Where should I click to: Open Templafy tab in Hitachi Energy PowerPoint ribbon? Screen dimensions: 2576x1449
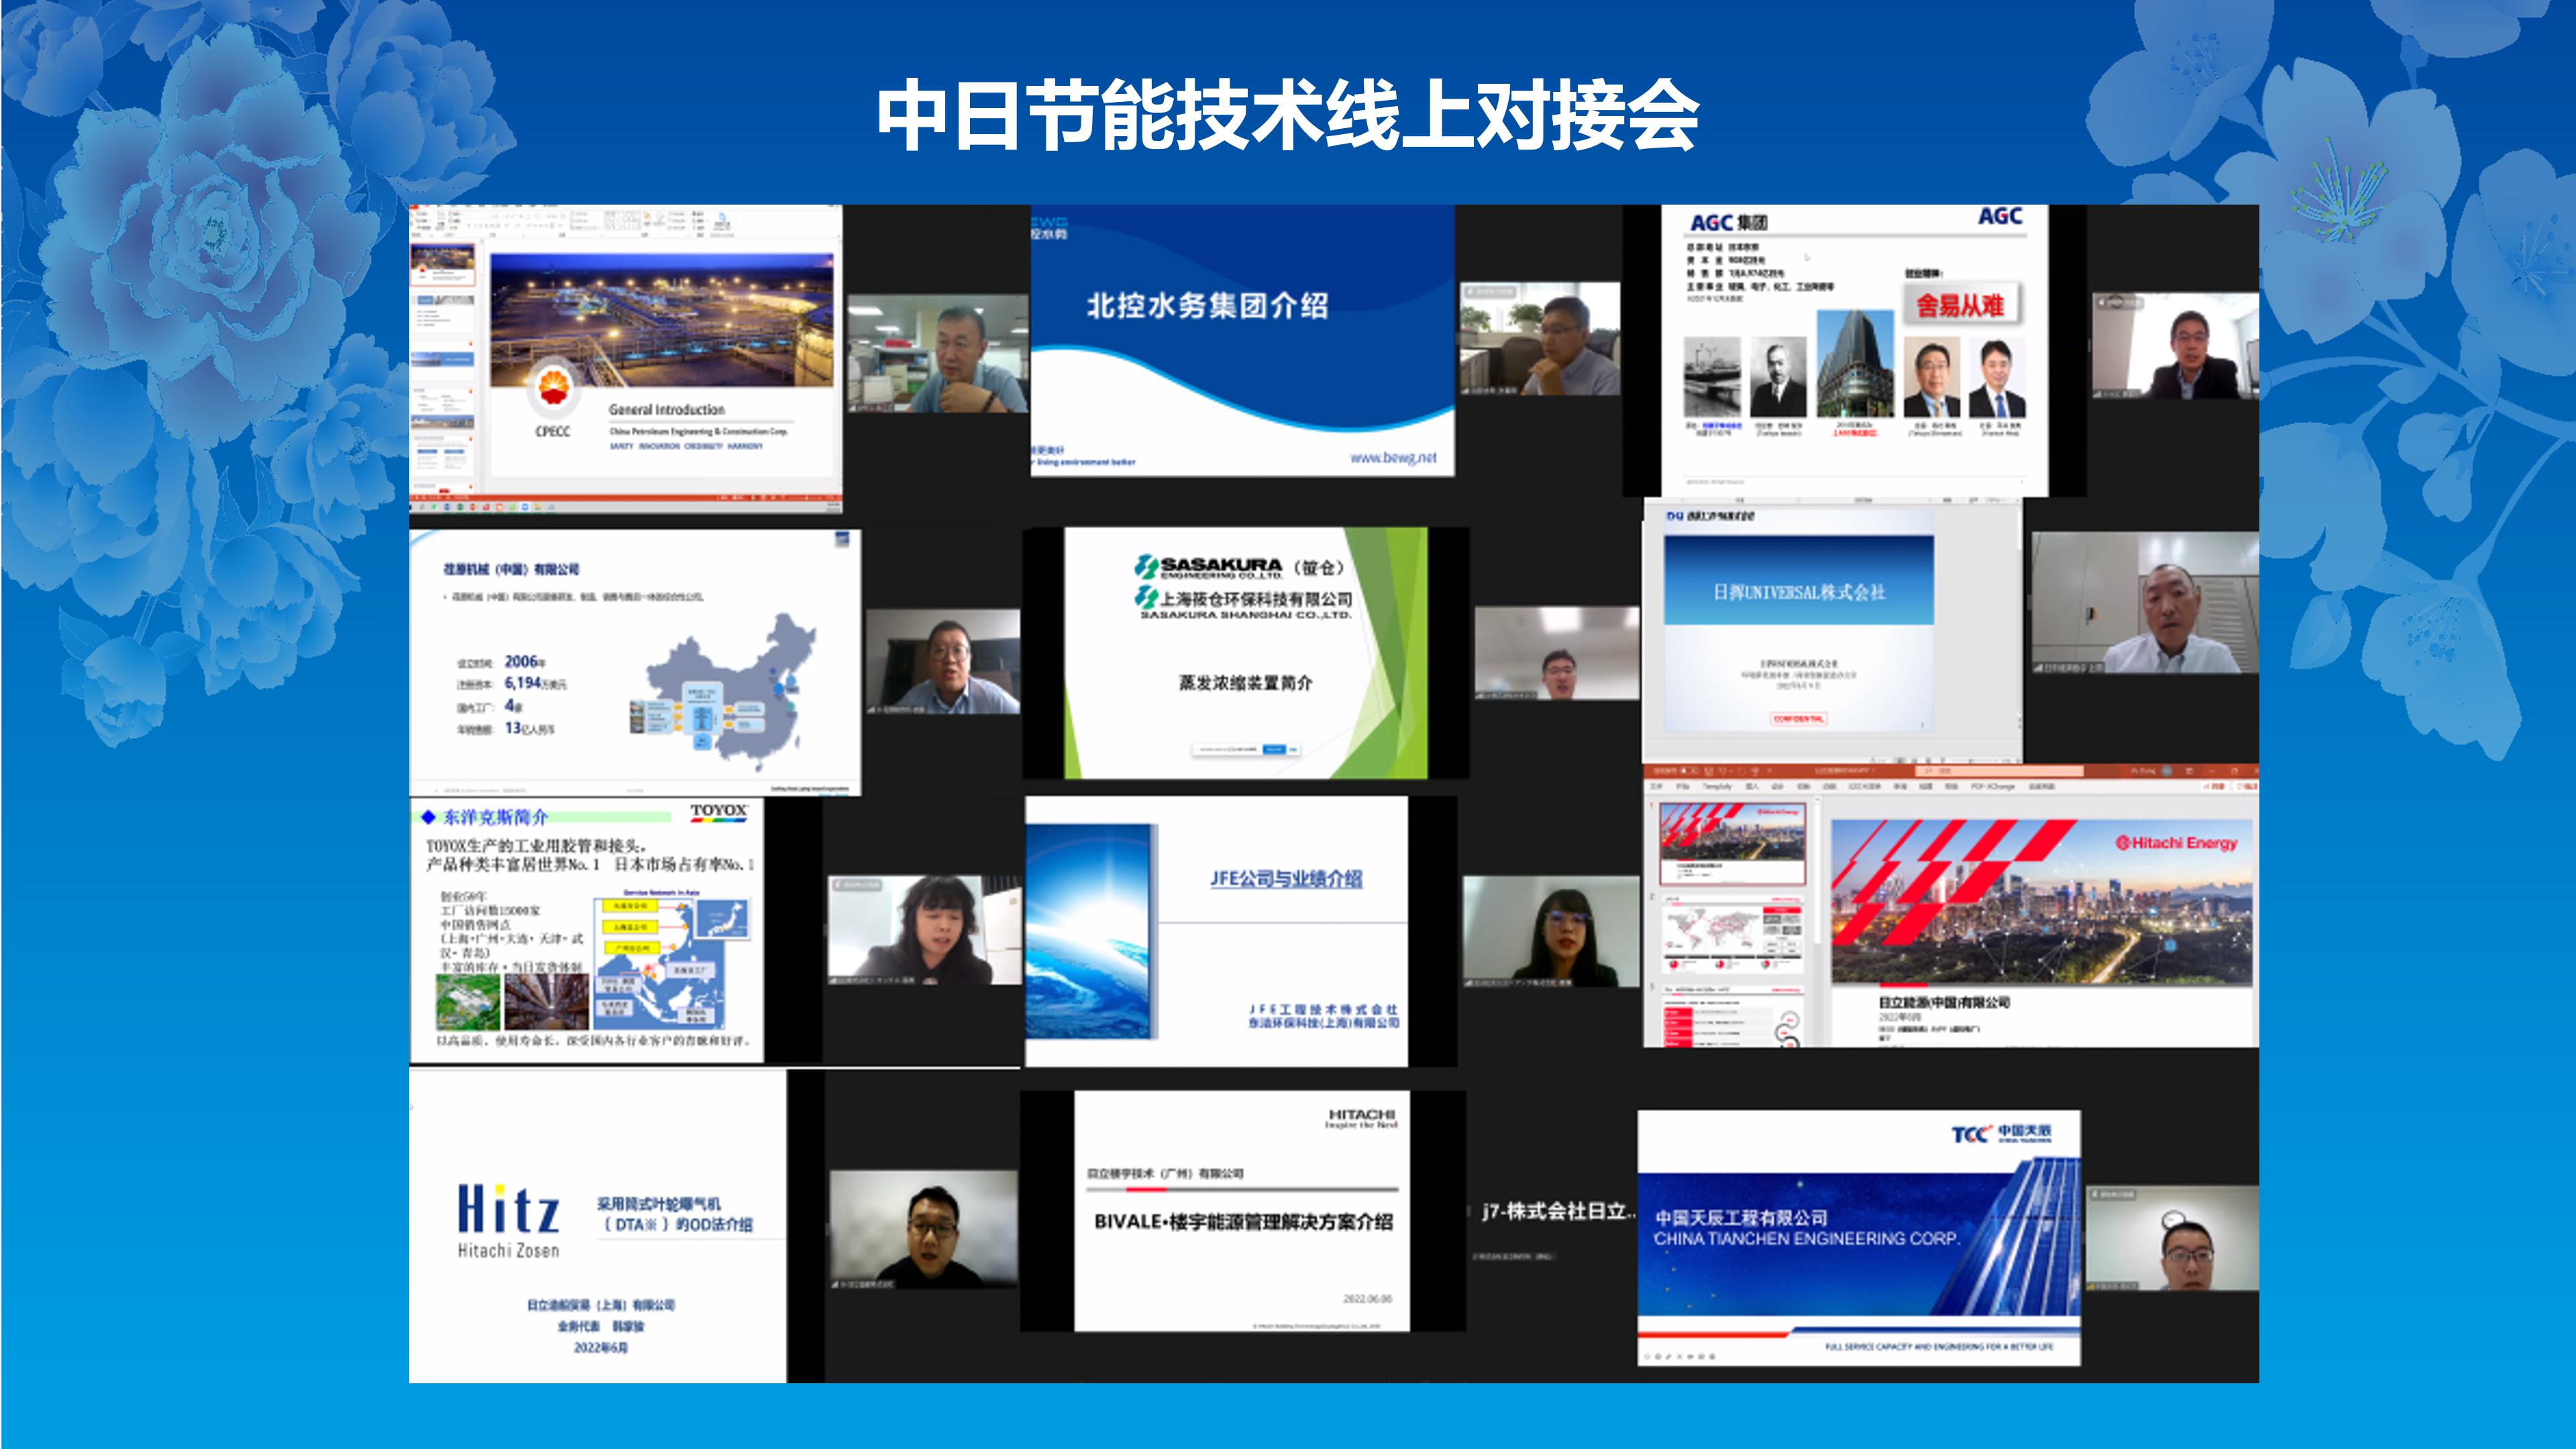click(x=1717, y=786)
